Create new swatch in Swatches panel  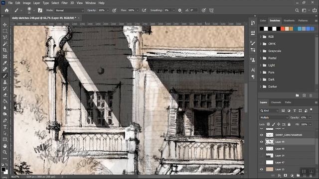[x=304, y=95]
